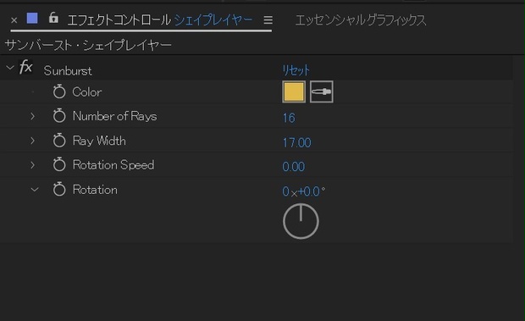525x321 pixels.
Task: Close the Effect Controls panel tab
Action: point(14,20)
